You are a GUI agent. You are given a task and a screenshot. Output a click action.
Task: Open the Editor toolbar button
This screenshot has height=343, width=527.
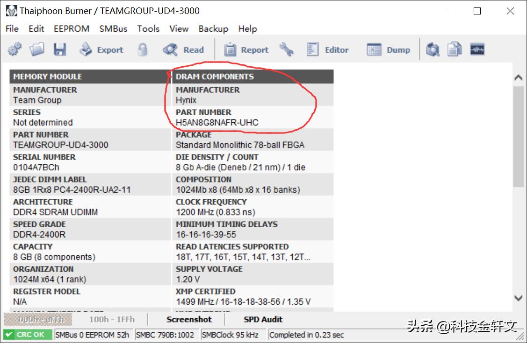(328, 49)
